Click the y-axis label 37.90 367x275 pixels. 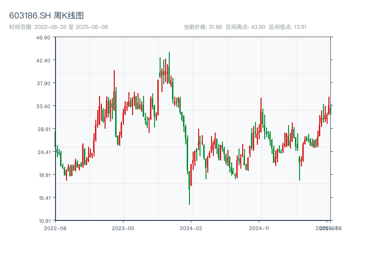(43, 83)
